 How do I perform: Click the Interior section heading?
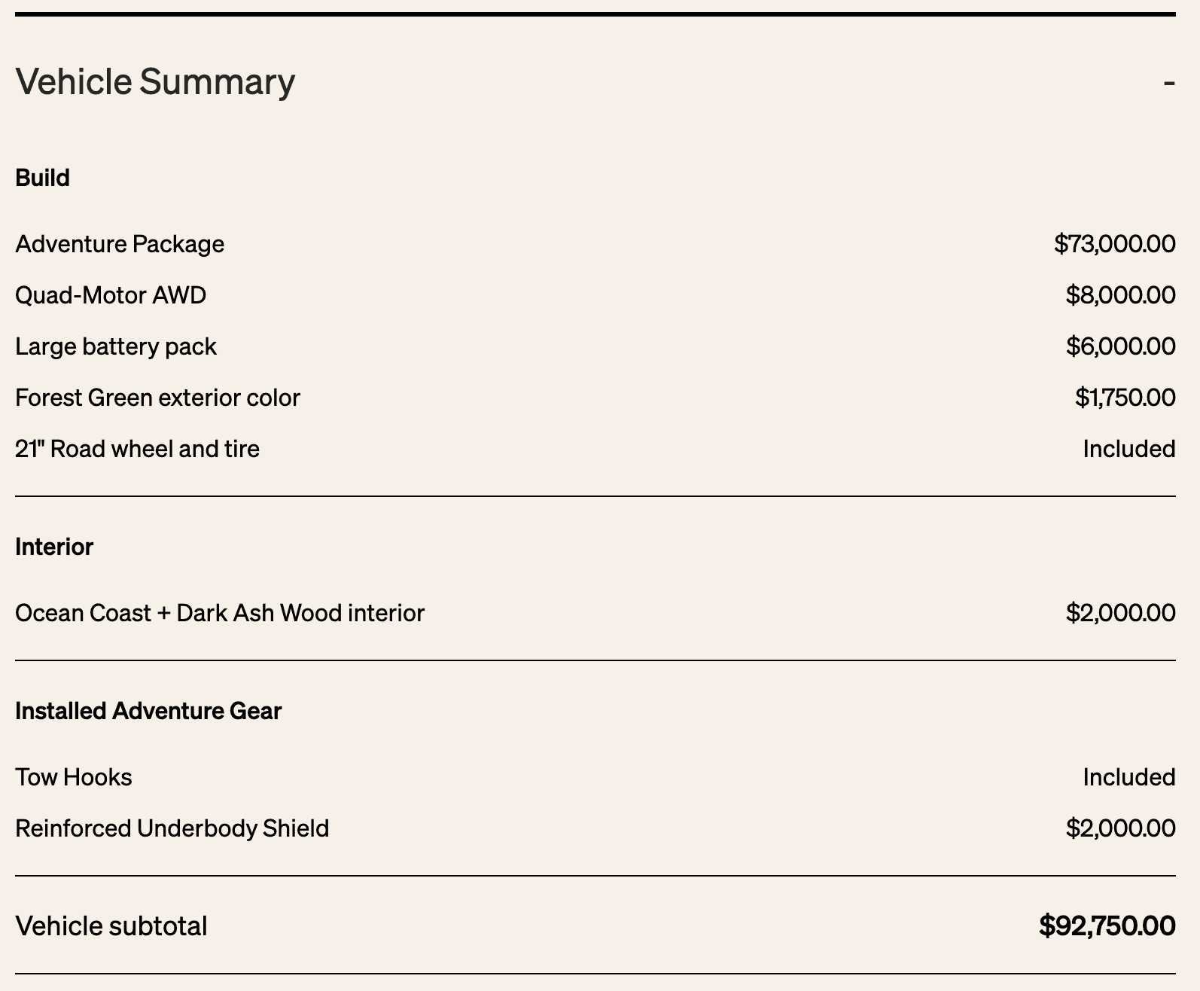[x=54, y=547]
